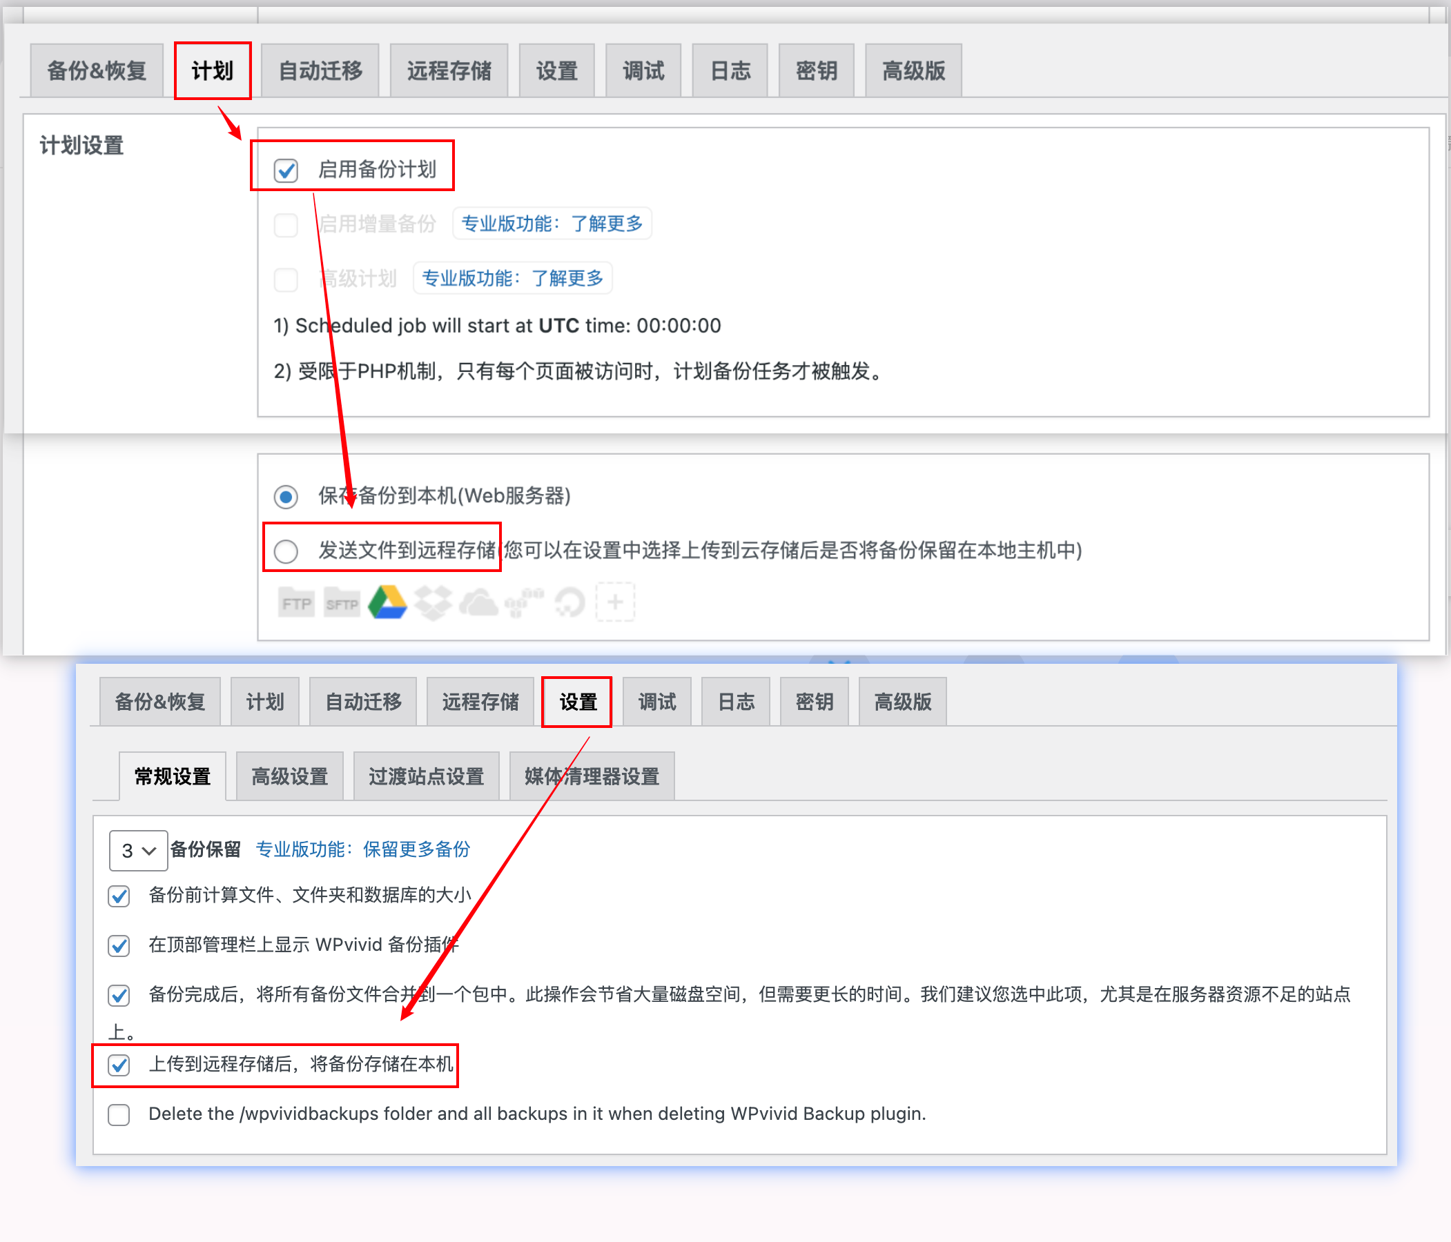Check the 启用增量备份 checkbox
This screenshot has height=1242, width=1451.
286,226
